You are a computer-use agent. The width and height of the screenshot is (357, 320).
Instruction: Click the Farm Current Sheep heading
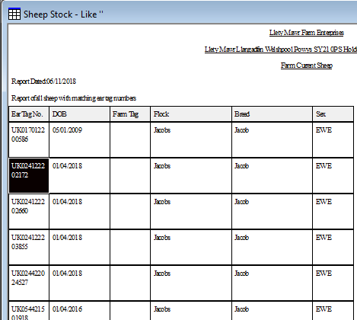(307, 66)
